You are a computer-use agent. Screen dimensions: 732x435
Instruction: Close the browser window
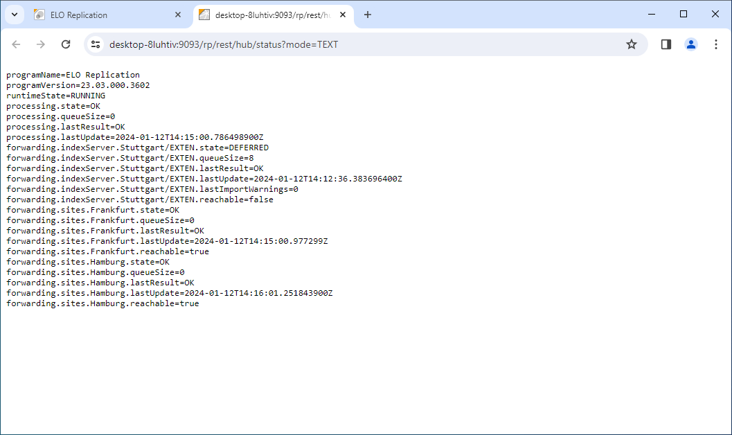tap(715, 15)
